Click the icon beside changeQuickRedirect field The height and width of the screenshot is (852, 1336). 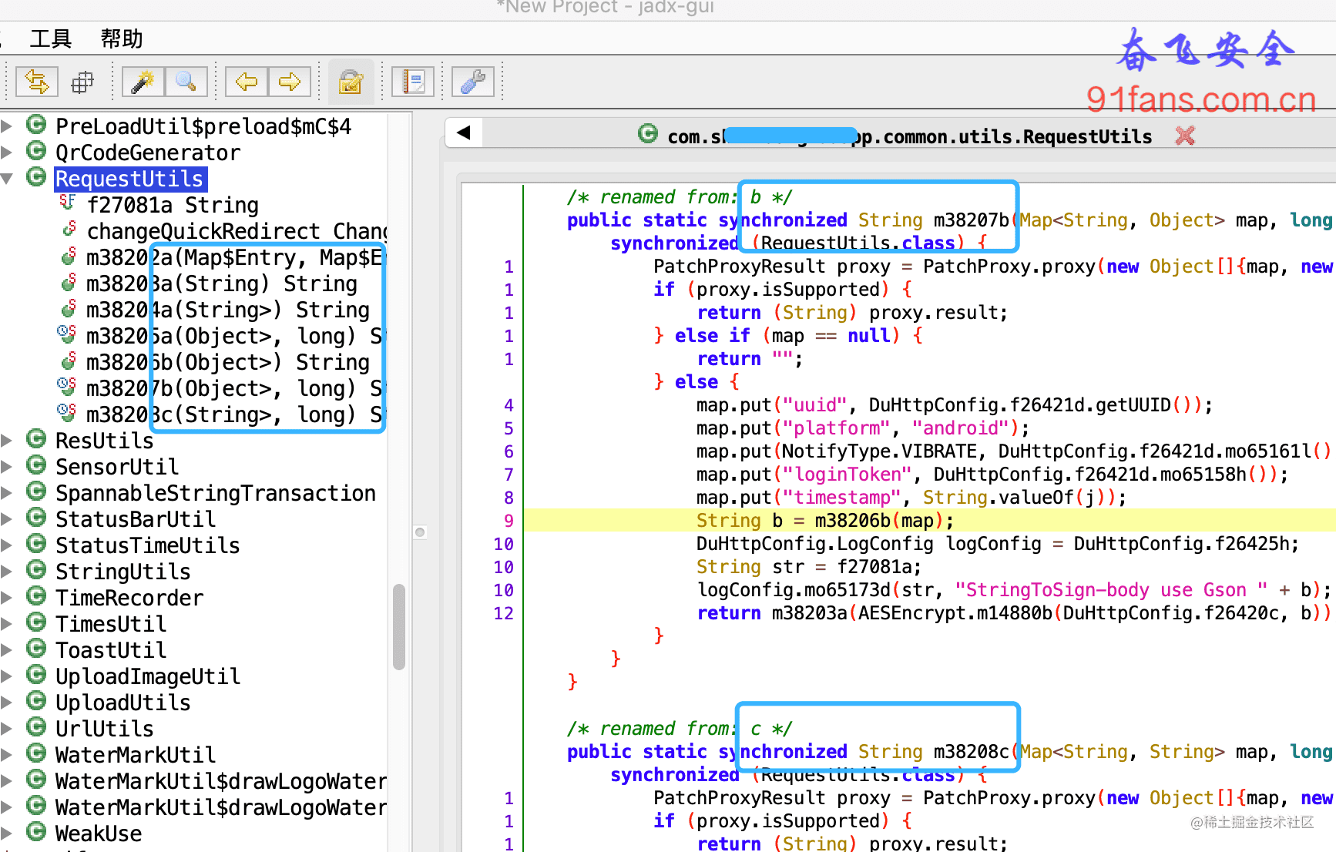69,230
